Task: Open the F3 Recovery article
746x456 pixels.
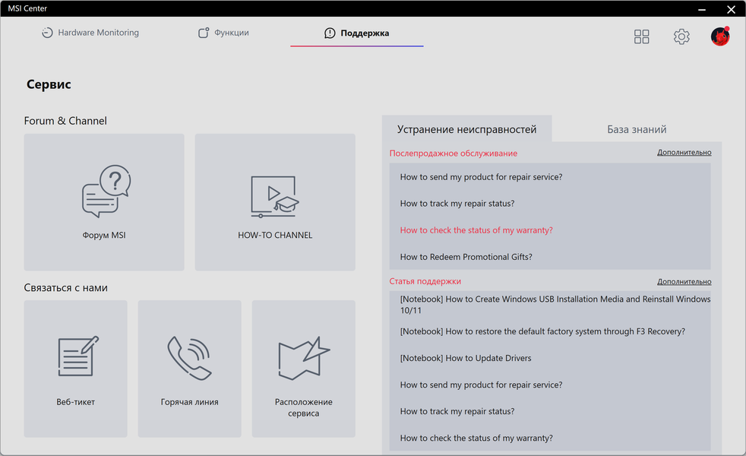Action: click(x=542, y=331)
